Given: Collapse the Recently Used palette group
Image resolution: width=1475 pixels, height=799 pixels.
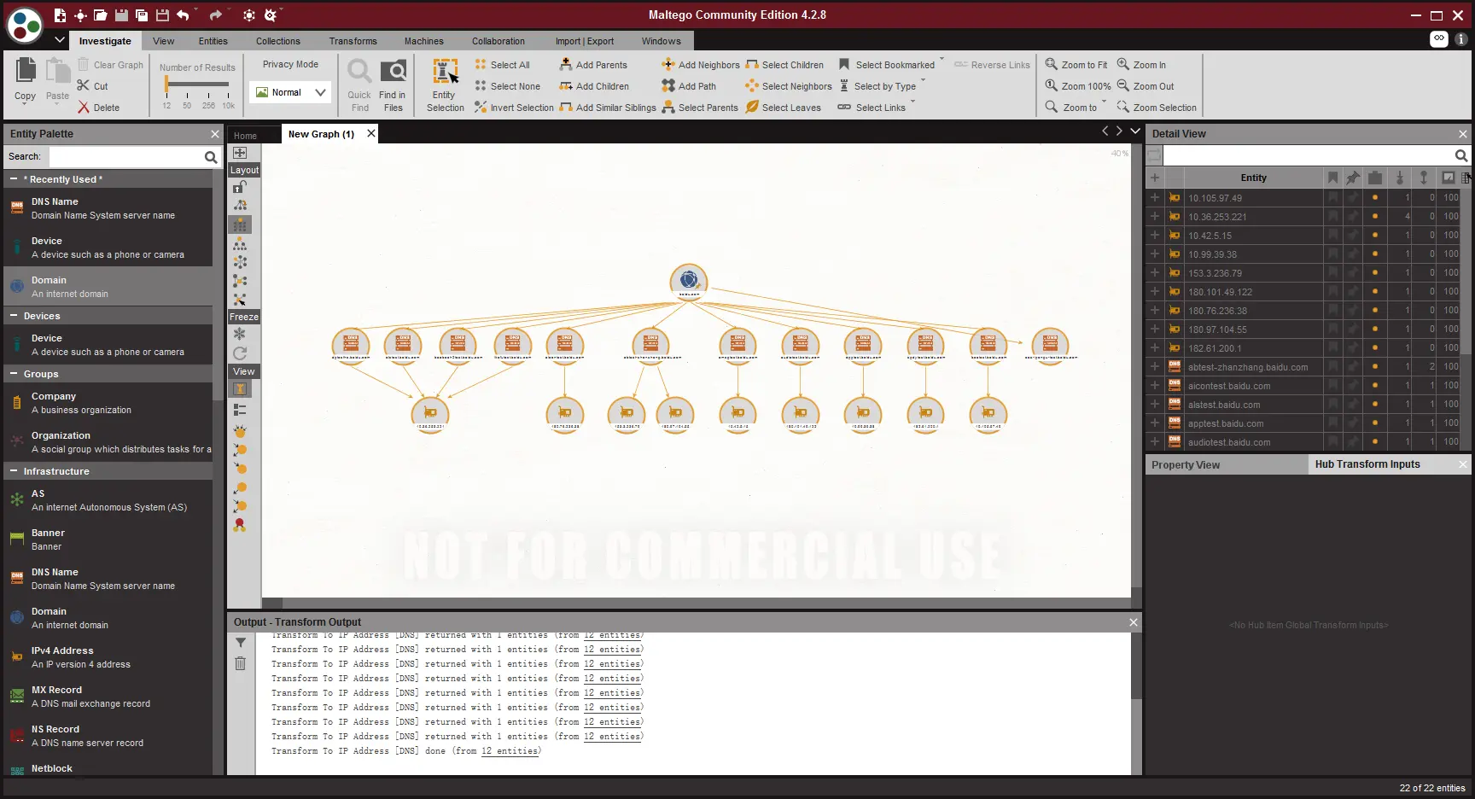Looking at the screenshot, I should 14,179.
